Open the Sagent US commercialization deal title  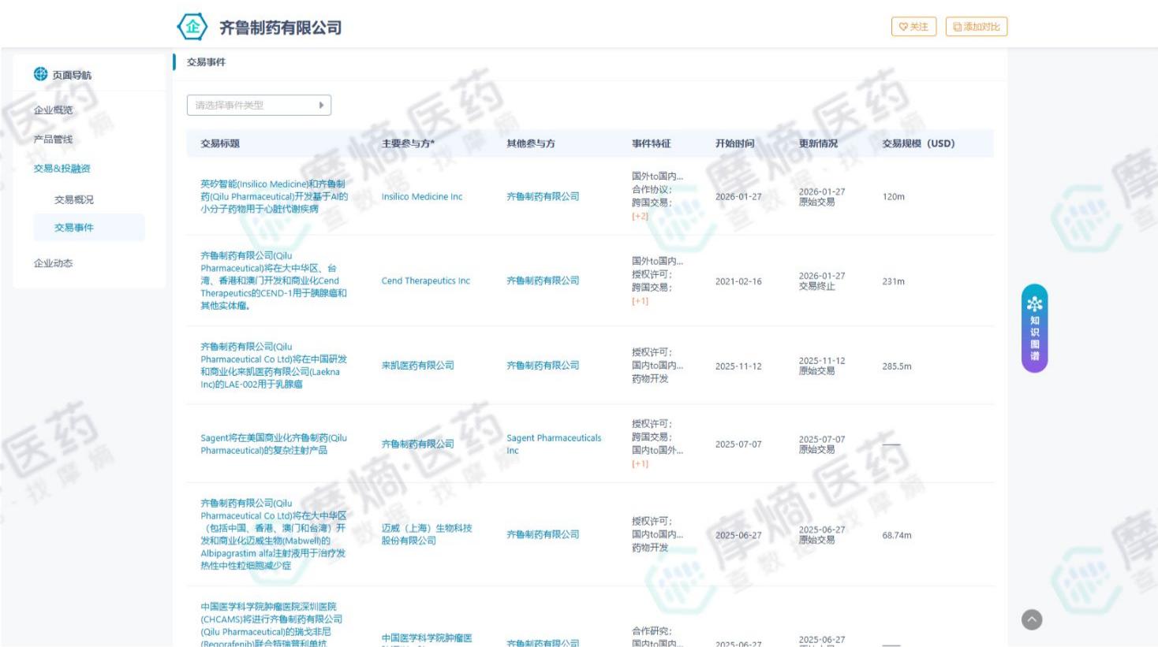274,444
